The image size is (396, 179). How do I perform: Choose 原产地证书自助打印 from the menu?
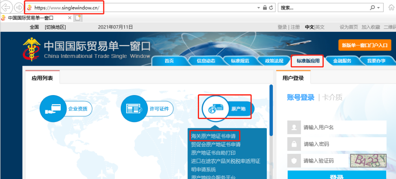213,153
